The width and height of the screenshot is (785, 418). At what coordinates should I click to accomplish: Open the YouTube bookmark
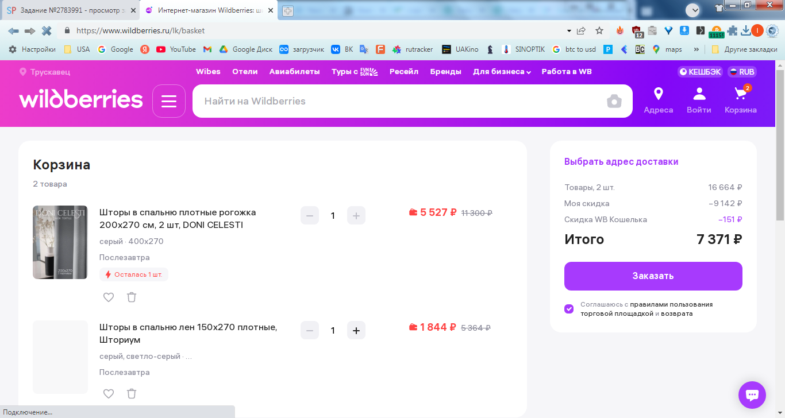[176, 49]
